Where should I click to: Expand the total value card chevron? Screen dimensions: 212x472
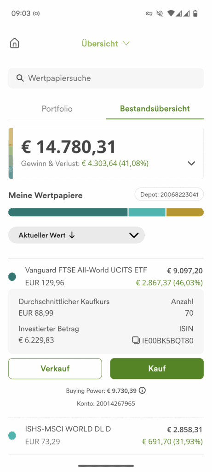click(191, 163)
